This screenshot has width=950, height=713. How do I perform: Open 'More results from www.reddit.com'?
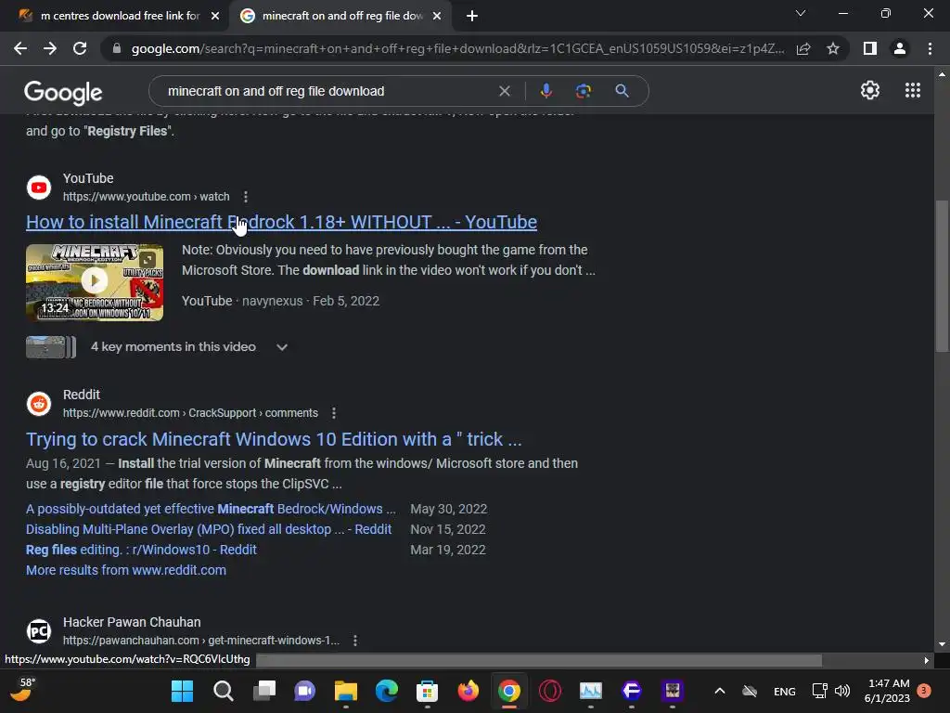click(x=126, y=570)
